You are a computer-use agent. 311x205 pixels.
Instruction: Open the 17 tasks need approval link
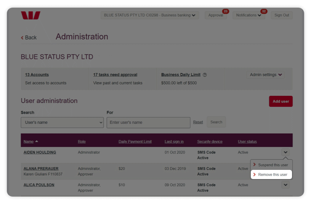(115, 75)
